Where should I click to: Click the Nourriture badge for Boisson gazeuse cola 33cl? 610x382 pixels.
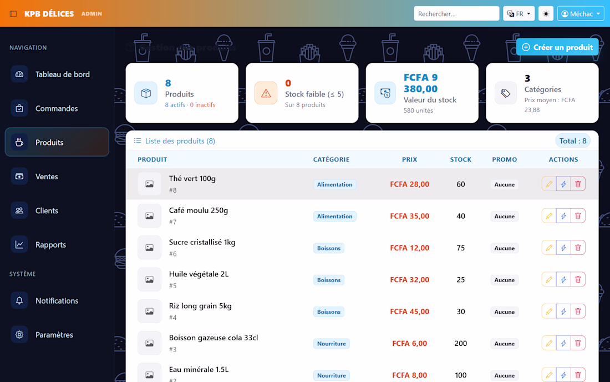pos(332,344)
